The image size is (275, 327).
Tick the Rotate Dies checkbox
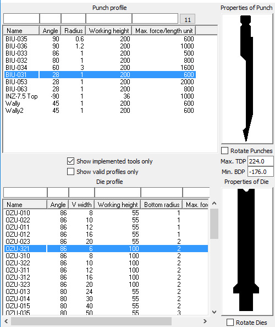[x=230, y=322]
